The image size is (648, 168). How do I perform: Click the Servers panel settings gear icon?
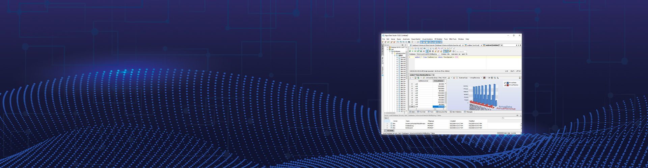click(x=402, y=45)
